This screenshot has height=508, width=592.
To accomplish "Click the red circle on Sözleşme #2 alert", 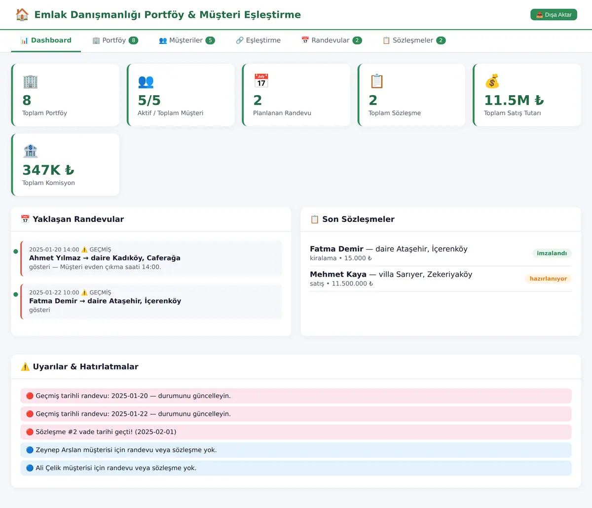I will click(x=30, y=432).
